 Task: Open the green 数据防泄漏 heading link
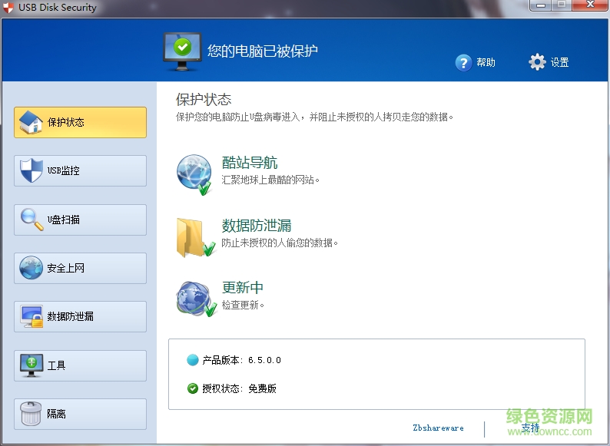click(x=257, y=226)
